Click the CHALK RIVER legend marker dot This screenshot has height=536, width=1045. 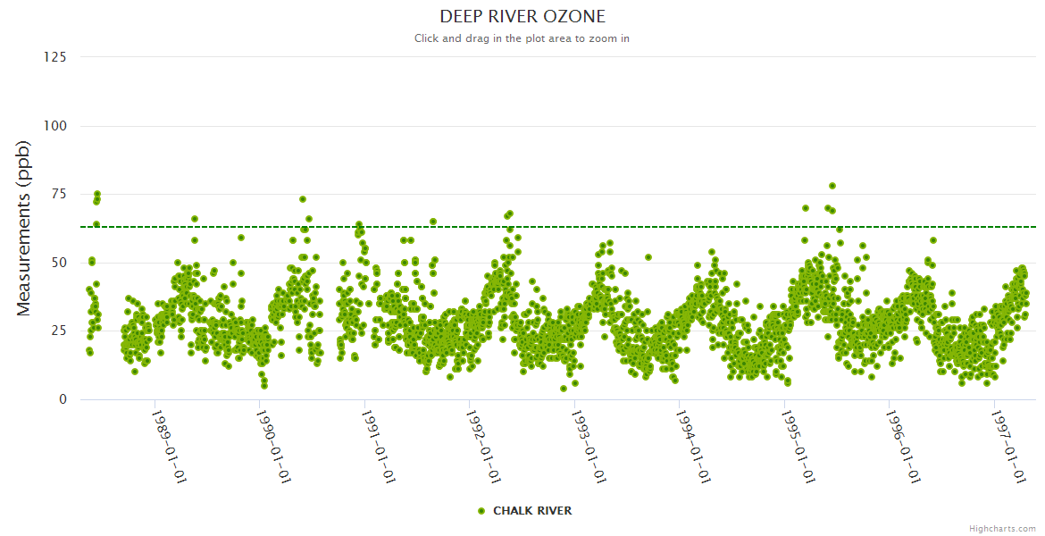coord(481,511)
